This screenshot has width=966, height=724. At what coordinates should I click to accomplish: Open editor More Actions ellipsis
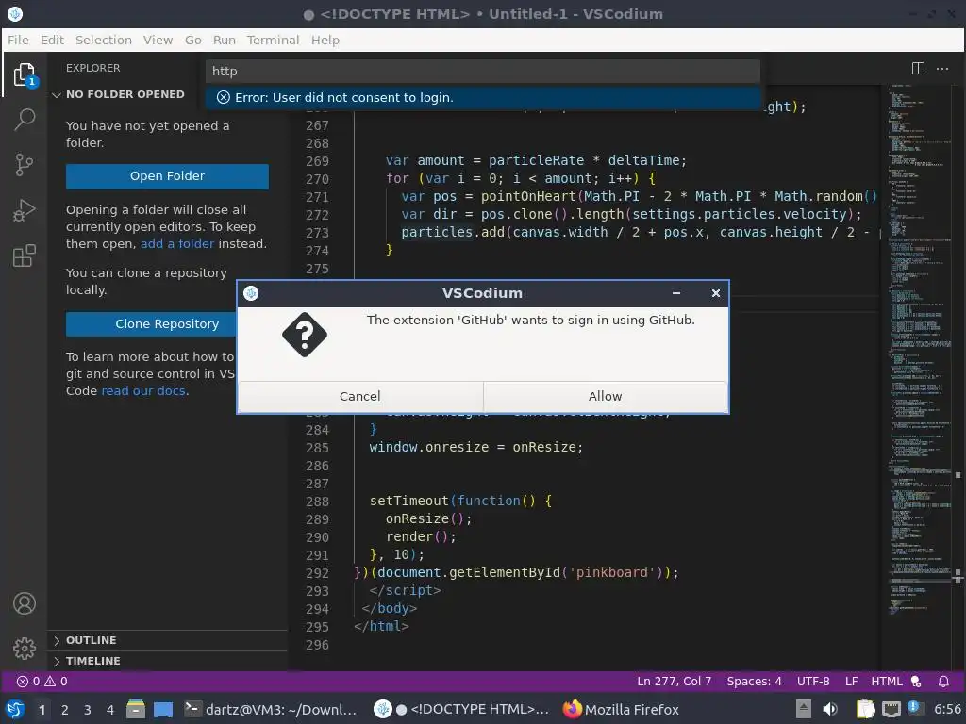click(x=942, y=68)
